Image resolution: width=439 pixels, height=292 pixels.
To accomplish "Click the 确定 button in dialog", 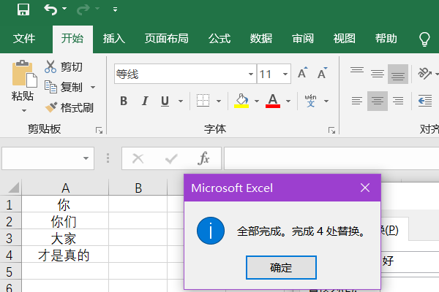I will (x=281, y=268).
